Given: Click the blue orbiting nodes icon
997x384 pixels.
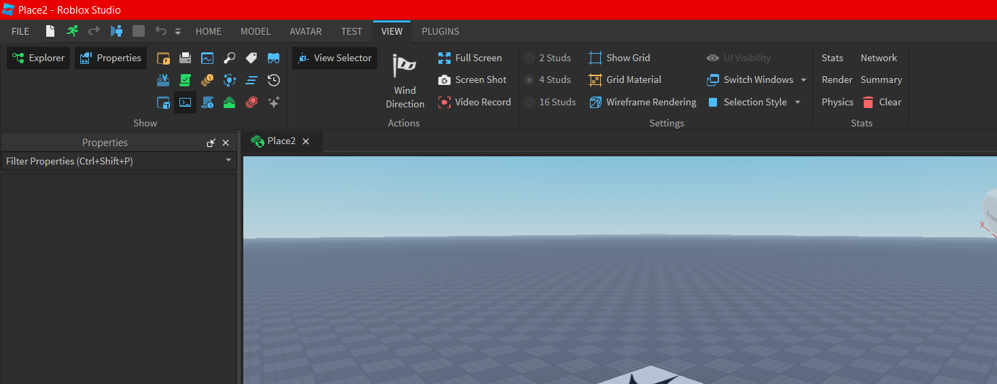Looking at the screenshot, I should coord(230,80).
